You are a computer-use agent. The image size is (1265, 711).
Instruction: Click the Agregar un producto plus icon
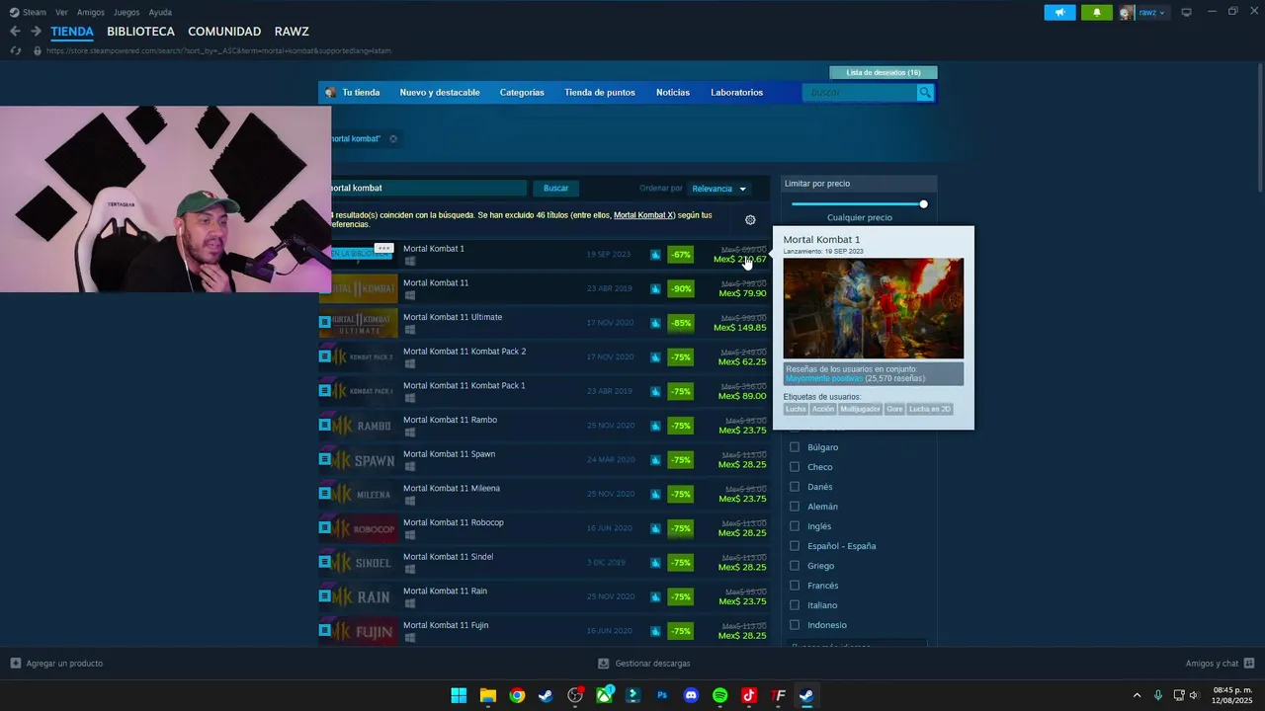tap(16, 664)
